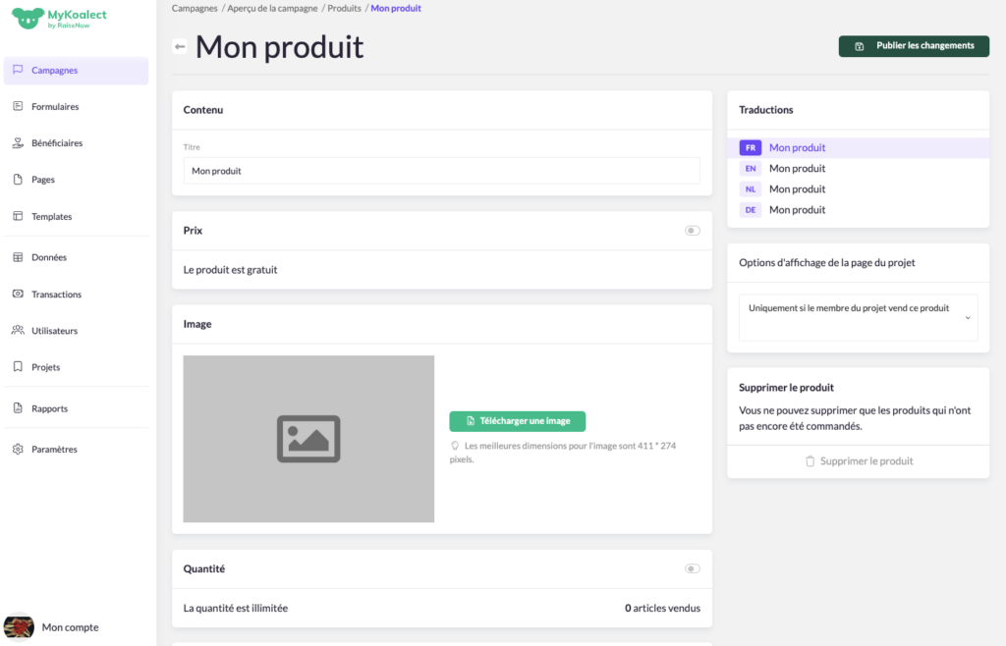Expand the project page display options dropdown
The image size is (1006, 646).
click(x=858, y=317)
